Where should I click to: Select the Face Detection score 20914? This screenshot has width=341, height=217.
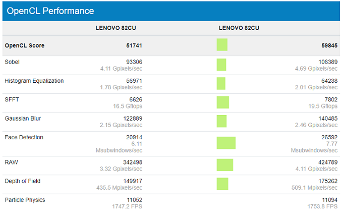point(134,137)
